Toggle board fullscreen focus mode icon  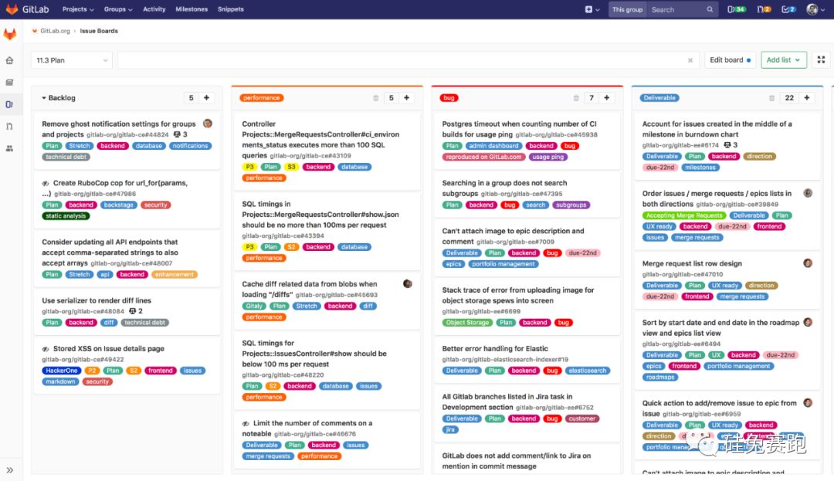click(821, 60)
